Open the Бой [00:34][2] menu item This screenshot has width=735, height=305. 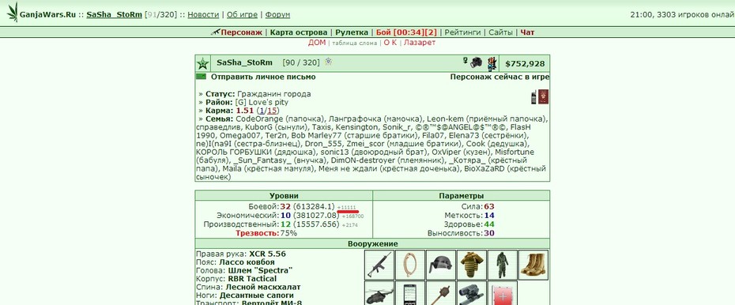coord(406,32)
